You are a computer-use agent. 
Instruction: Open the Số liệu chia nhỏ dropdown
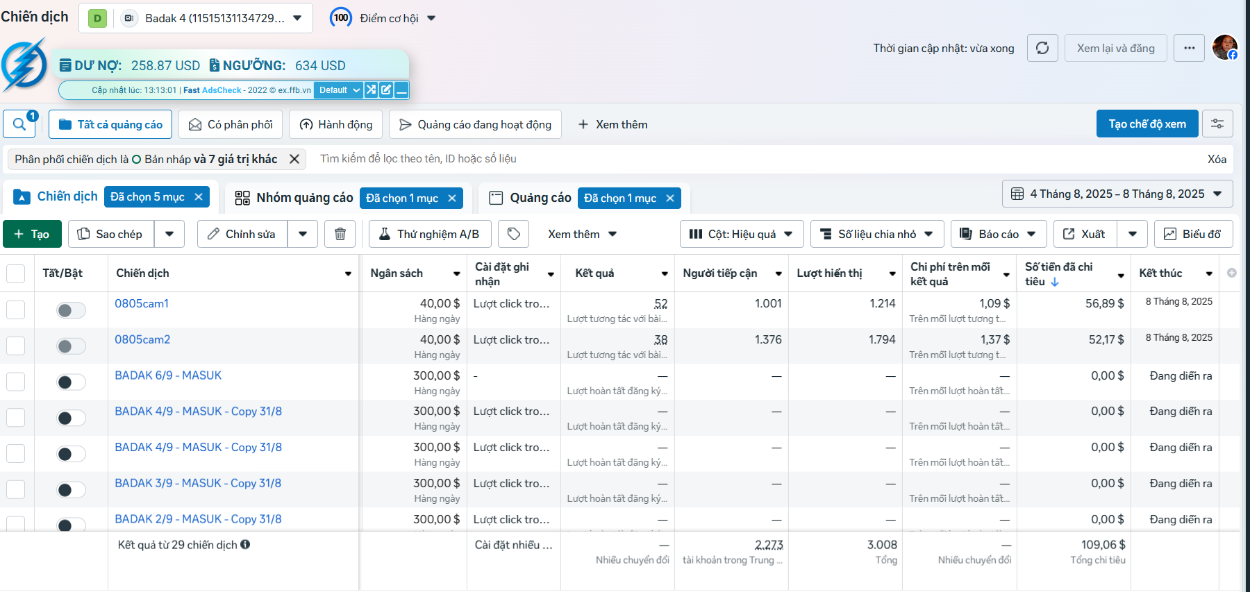pos(877,234)
